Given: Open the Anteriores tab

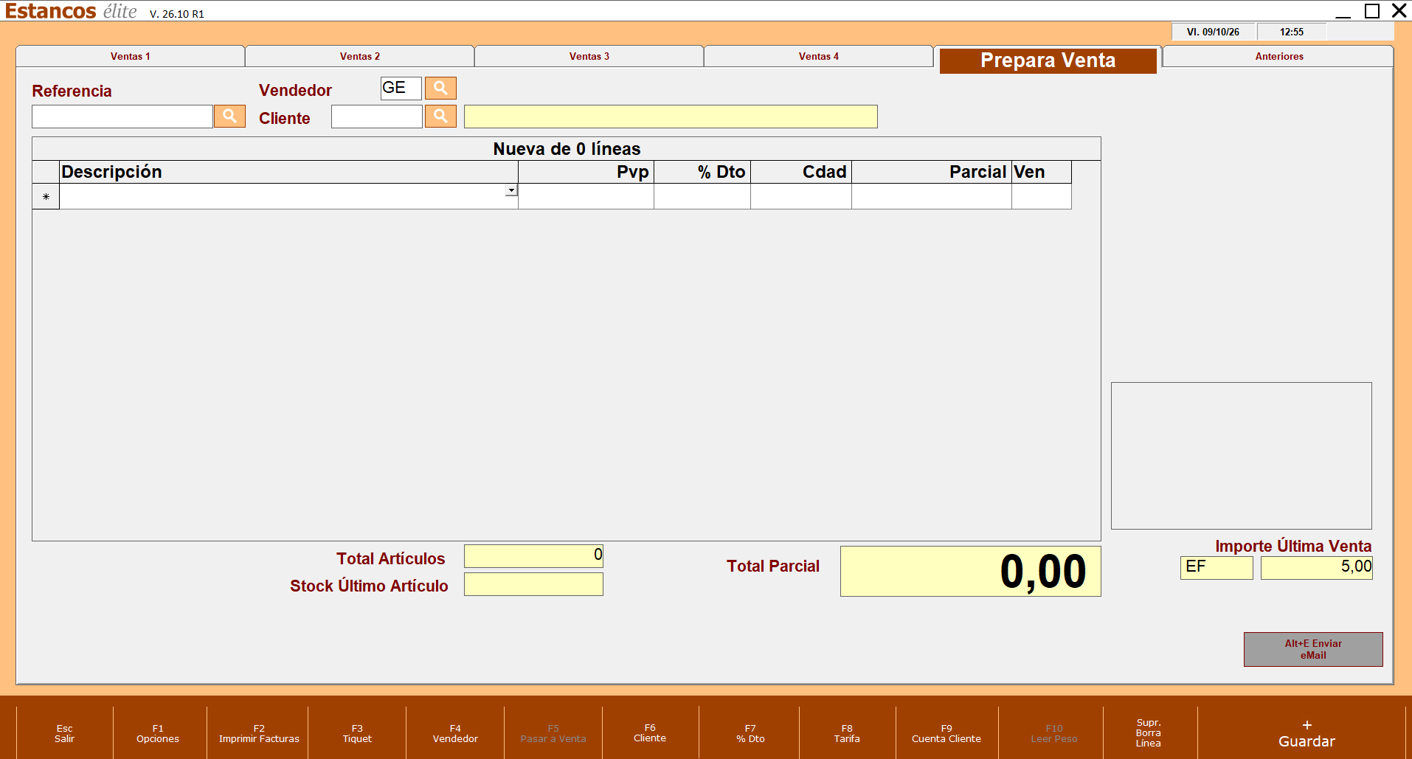Looking at the screenshot, I should pyautogui.click(x=1278, y=57).
